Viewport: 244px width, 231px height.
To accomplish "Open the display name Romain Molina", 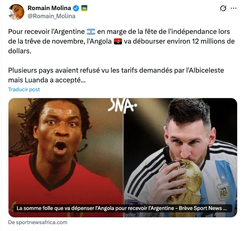I will (49, 8).
